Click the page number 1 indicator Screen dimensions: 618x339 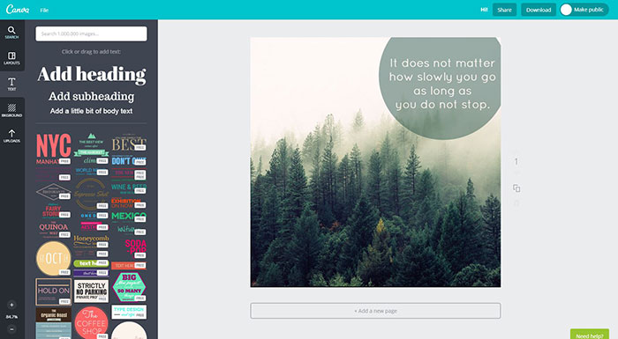tap(516, 162)
